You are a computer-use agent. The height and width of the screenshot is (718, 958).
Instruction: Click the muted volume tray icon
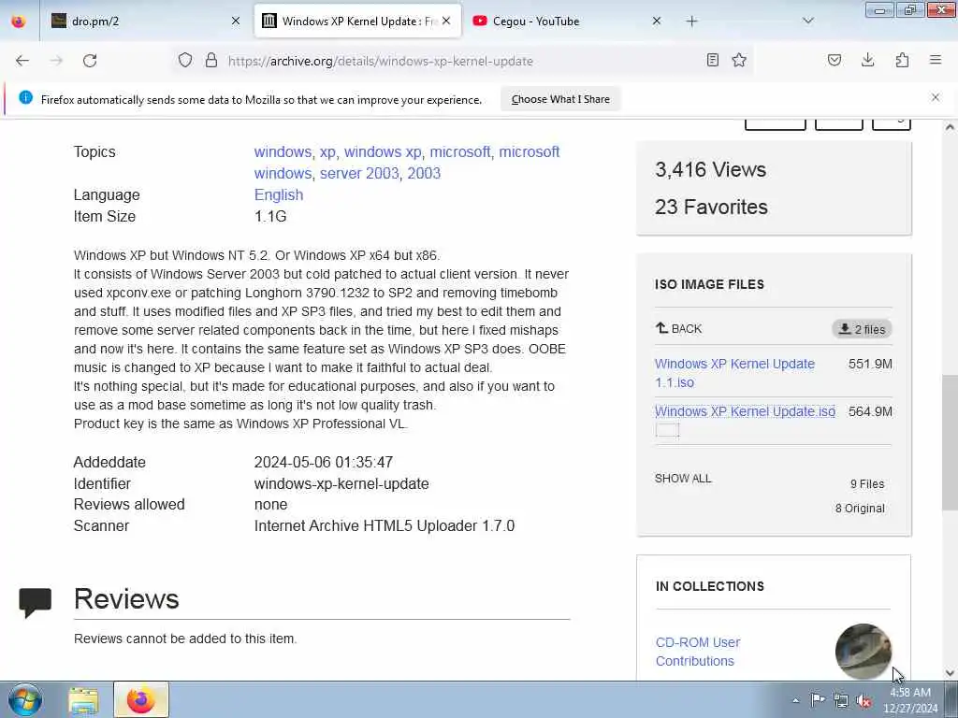tap(864, 701)
